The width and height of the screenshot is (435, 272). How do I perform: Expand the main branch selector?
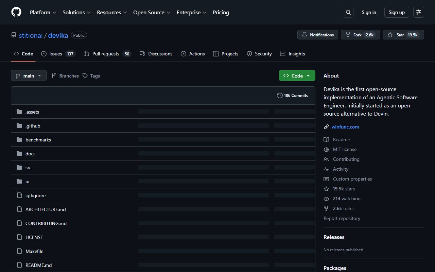(x=29, y=76)
